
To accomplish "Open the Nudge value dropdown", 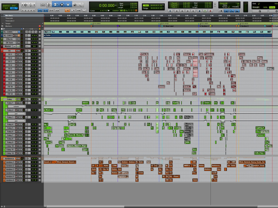I will (x=163, y=8).
